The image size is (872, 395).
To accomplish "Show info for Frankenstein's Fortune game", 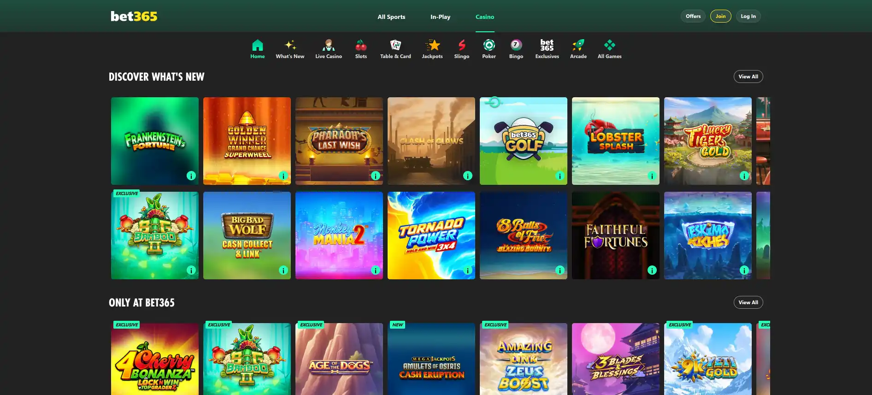I will [x=191, y=176].
